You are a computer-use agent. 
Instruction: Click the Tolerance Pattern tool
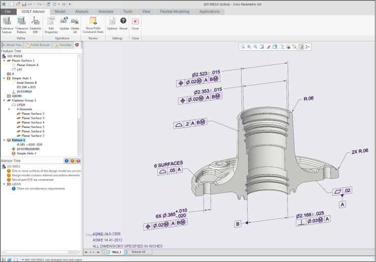pos(21,25)
